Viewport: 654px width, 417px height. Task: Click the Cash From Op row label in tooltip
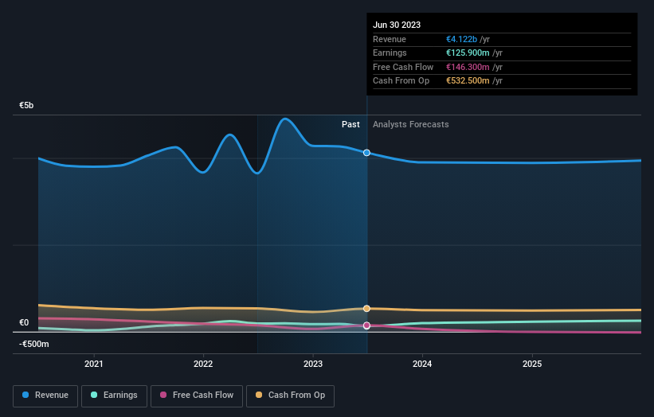click(x=401, y=81)
